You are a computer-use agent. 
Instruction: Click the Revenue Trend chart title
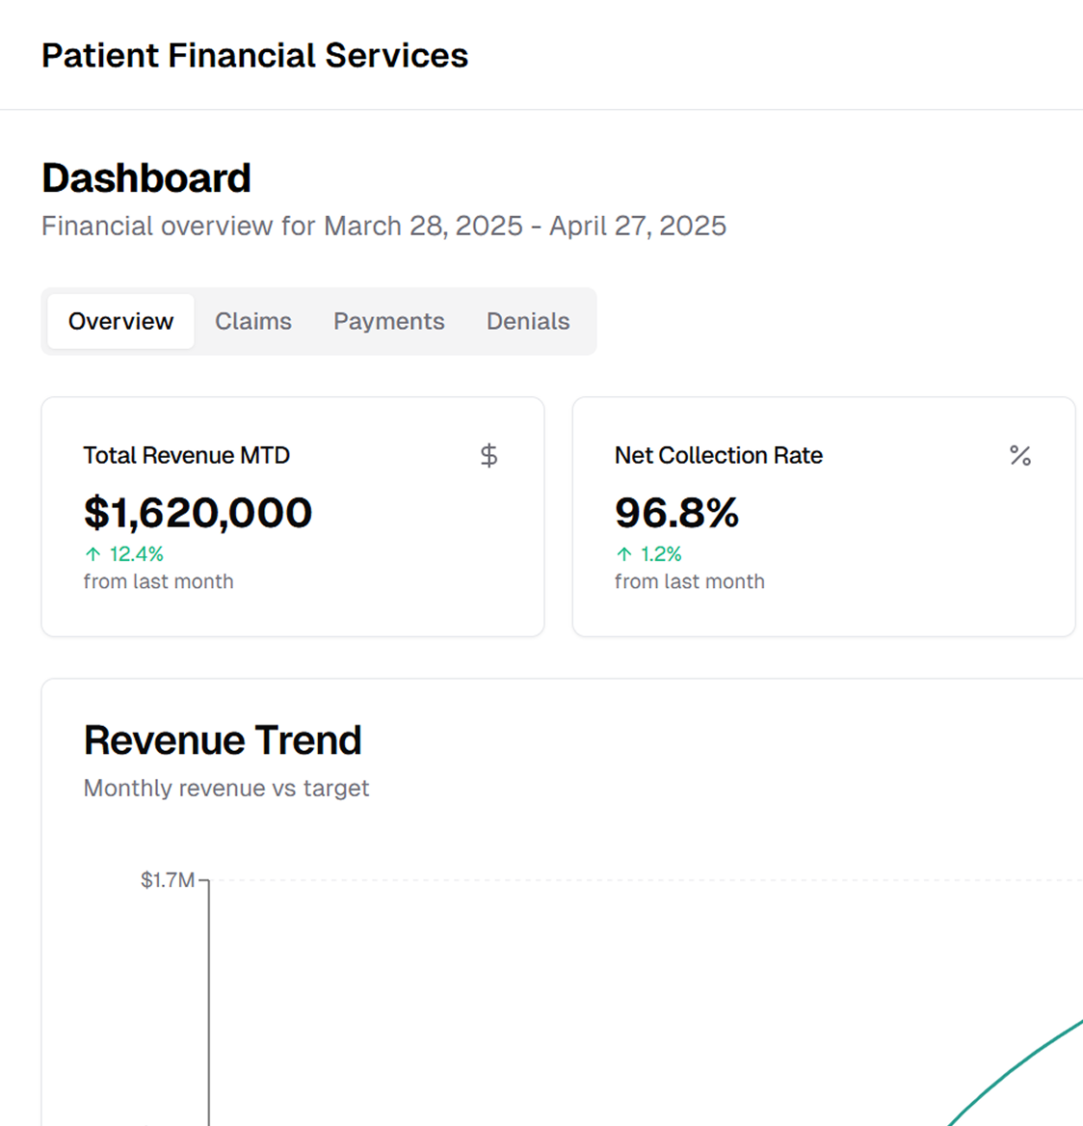coord(223,740)
